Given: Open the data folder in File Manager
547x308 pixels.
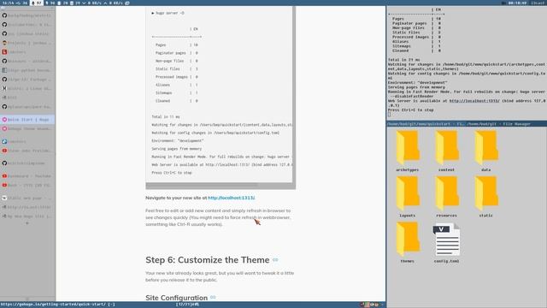Looking at the screenshot, I should click(486, 148).
